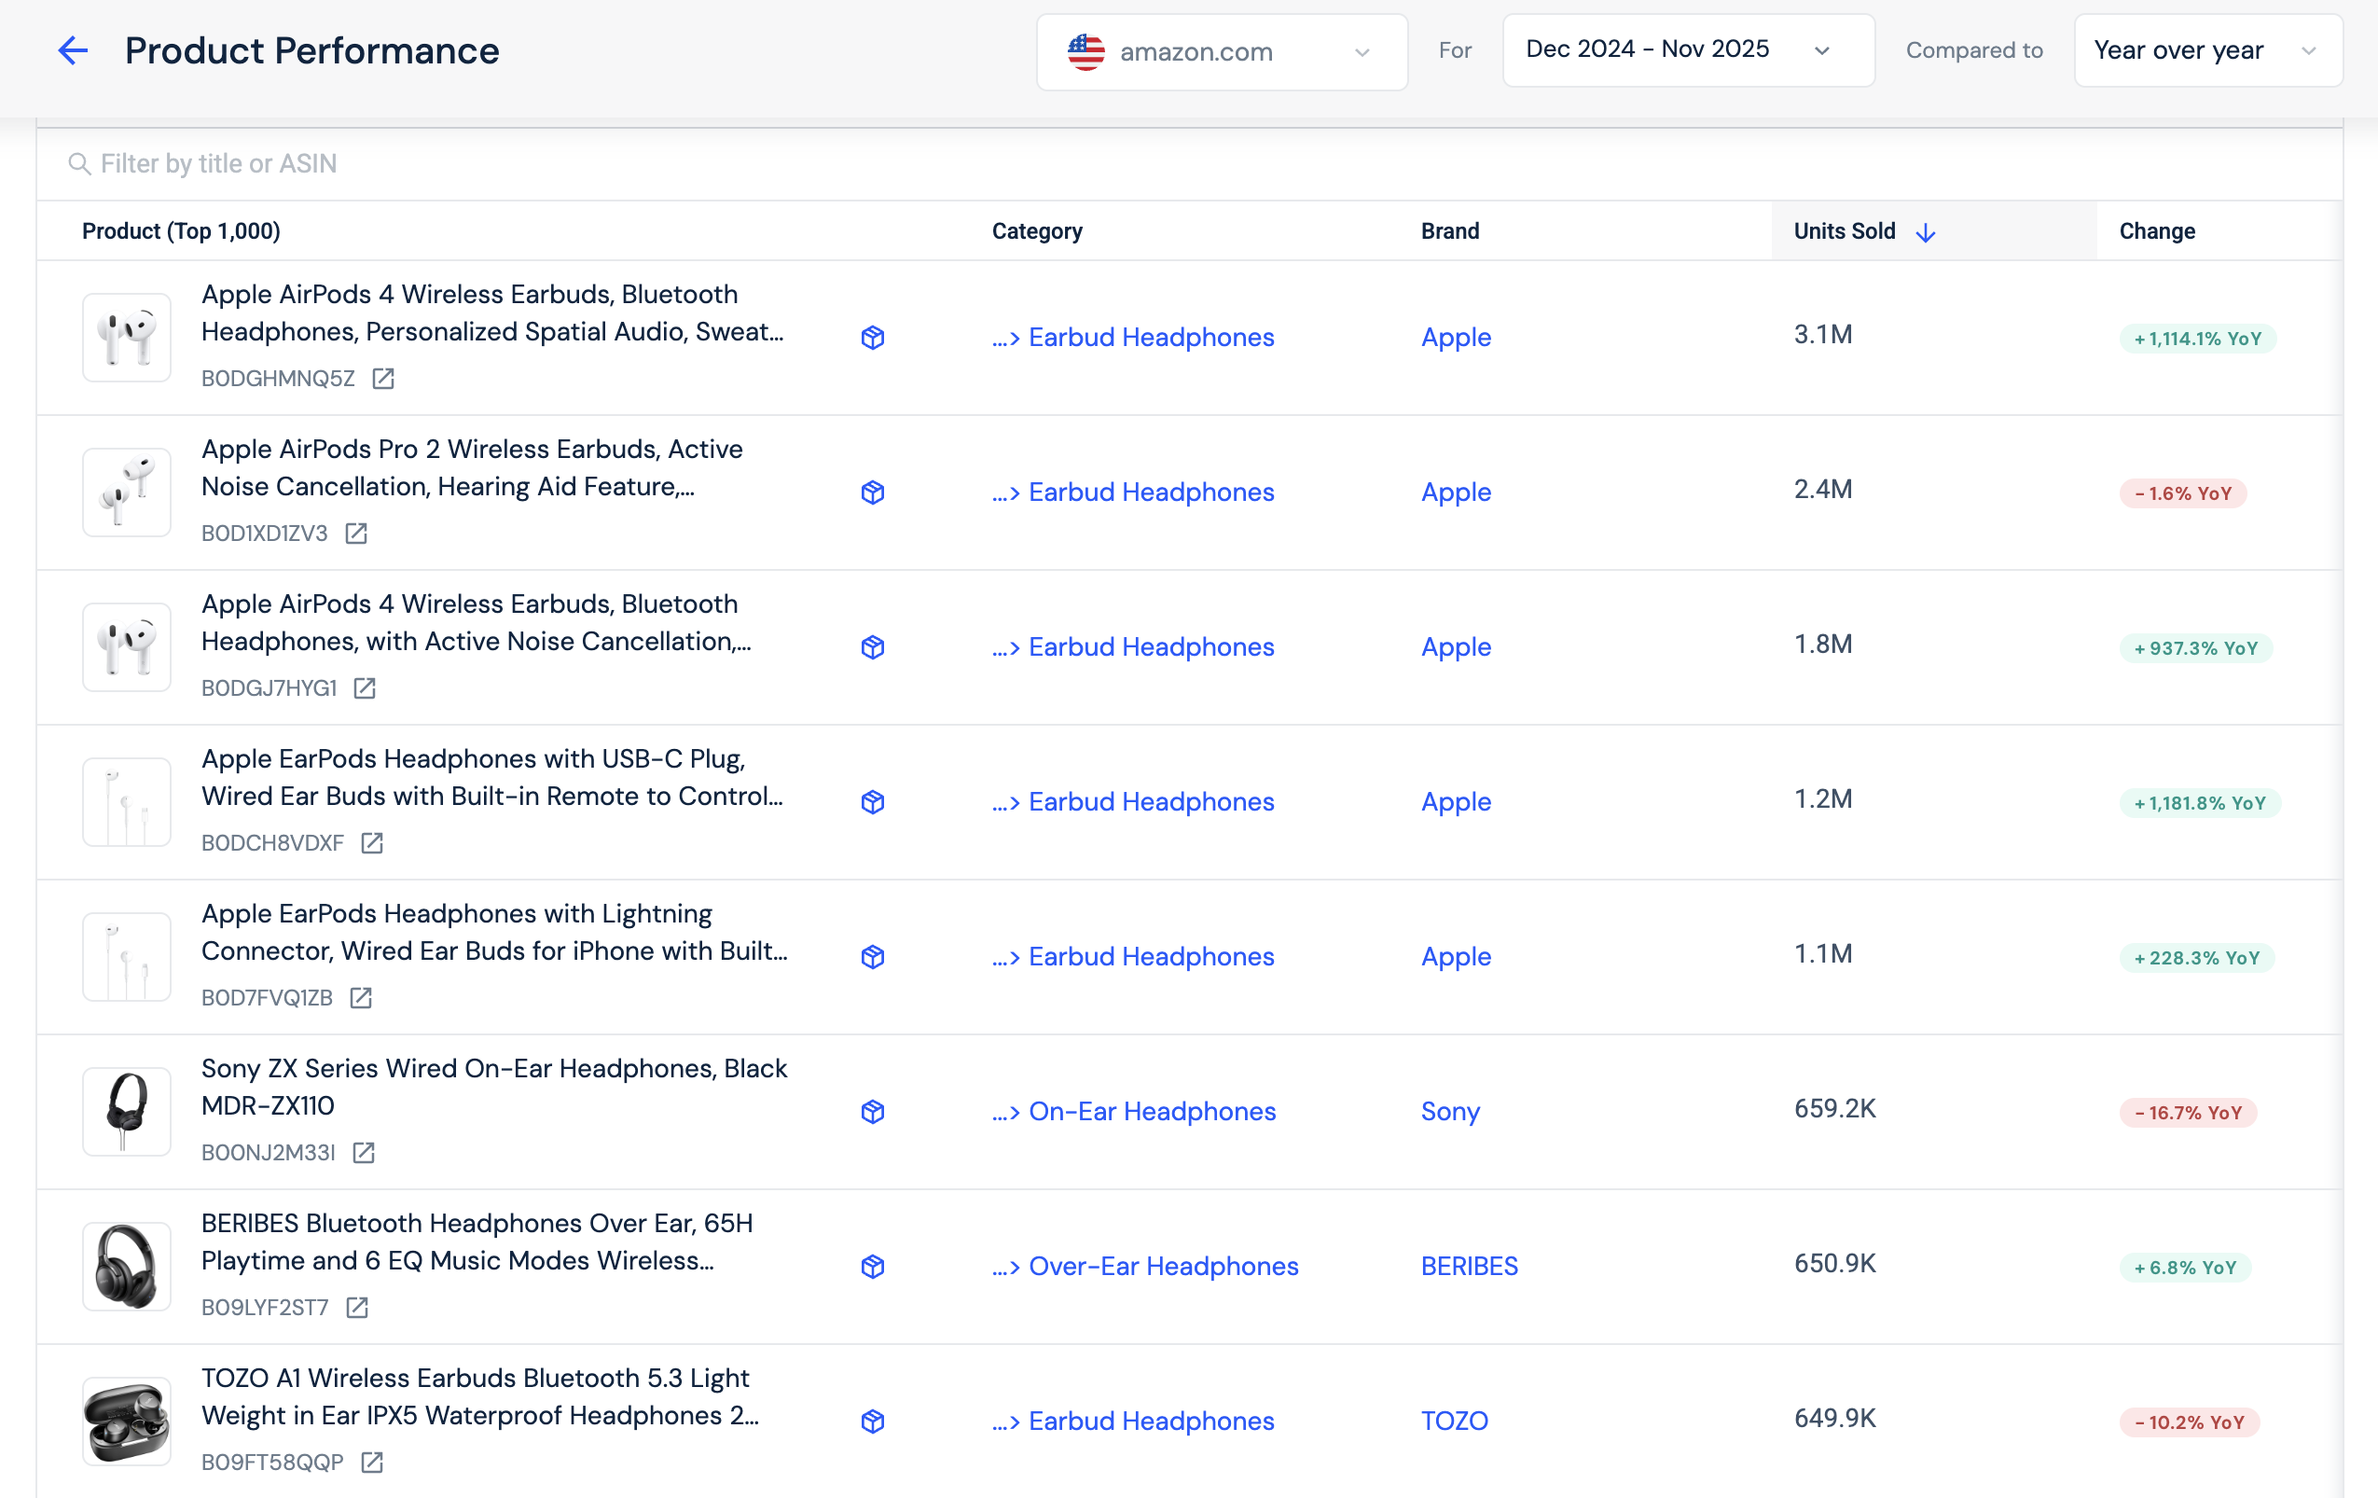This screenshot has height=1498, width=2378.
Task: Select the TOZO A1 Wireless Earbuds title
Action: click(480, 1397)
